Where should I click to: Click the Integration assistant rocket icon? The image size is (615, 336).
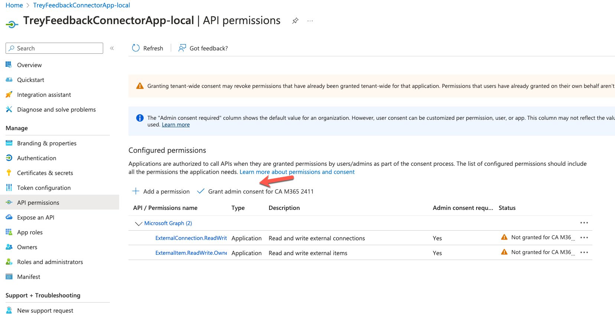click(9, 95)
